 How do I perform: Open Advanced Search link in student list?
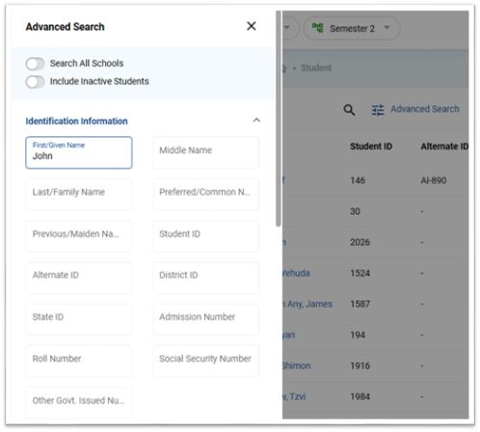[x=425, y=109]
